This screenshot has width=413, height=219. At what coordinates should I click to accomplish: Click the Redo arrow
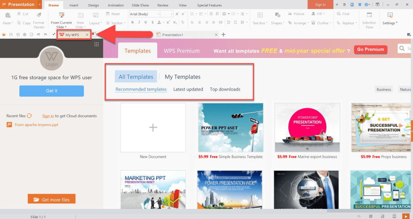click(45, 35)
